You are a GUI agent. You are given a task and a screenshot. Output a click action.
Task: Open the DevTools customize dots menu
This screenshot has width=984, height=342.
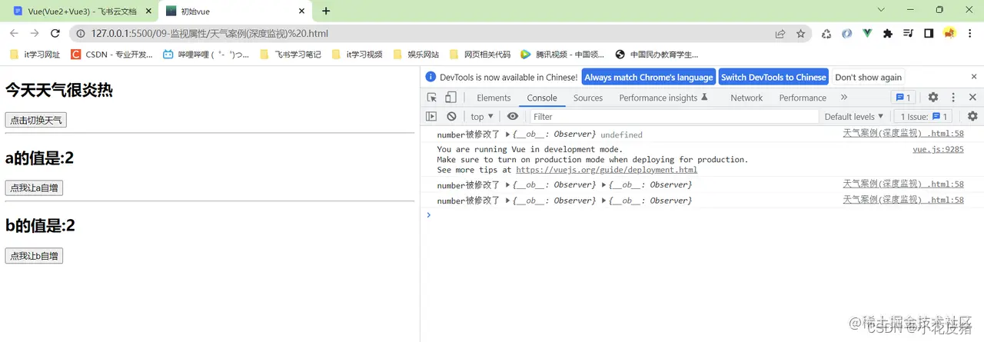[953, 98]
